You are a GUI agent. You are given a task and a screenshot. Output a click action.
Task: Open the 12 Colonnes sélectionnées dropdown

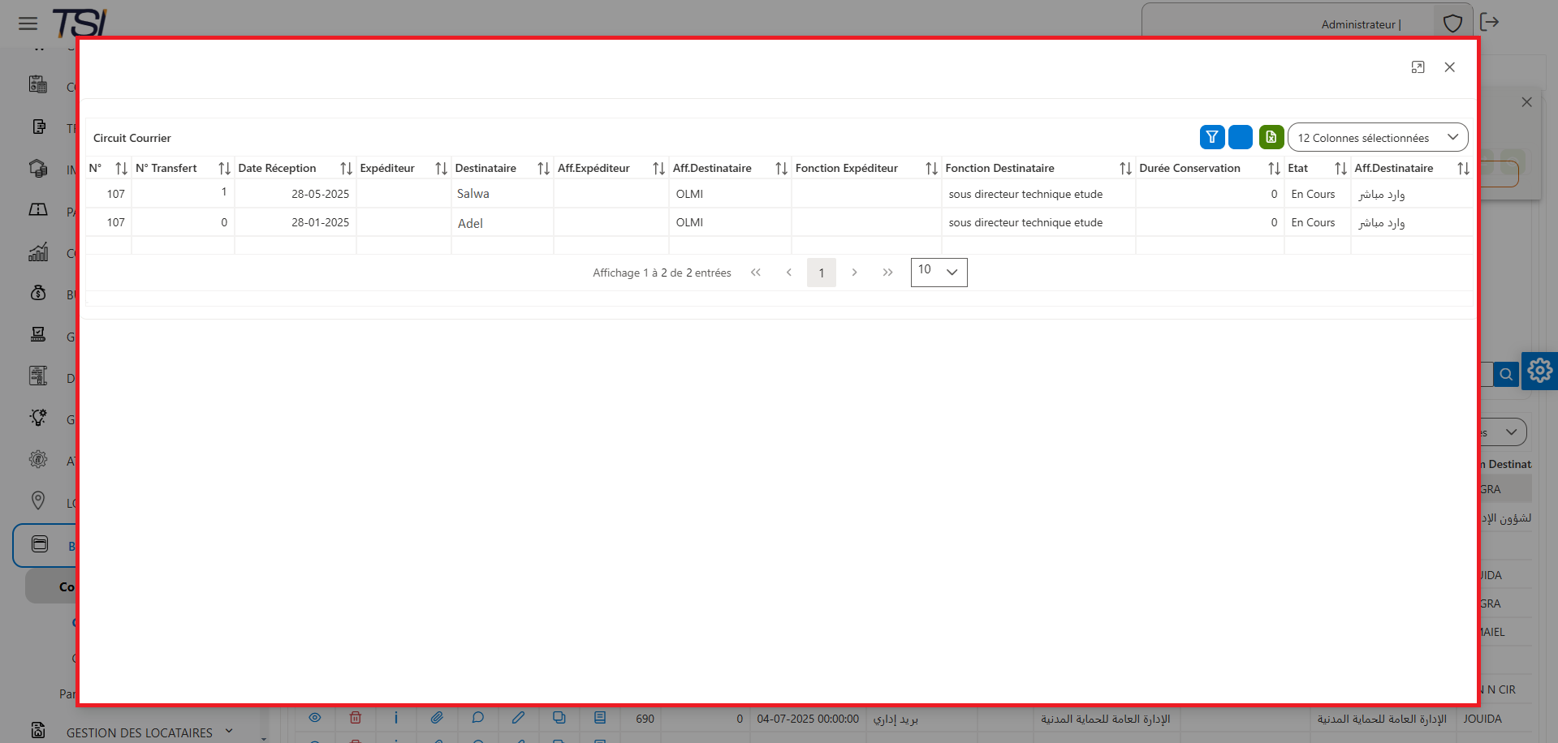pyautogui.click(x=1378, y=137)
